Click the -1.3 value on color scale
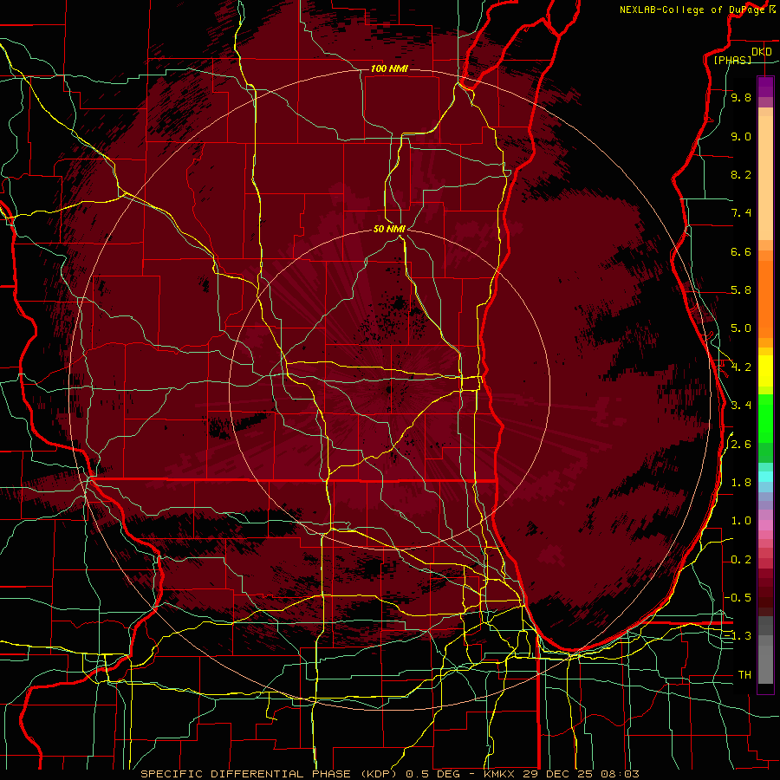 (x=738, y=636)
